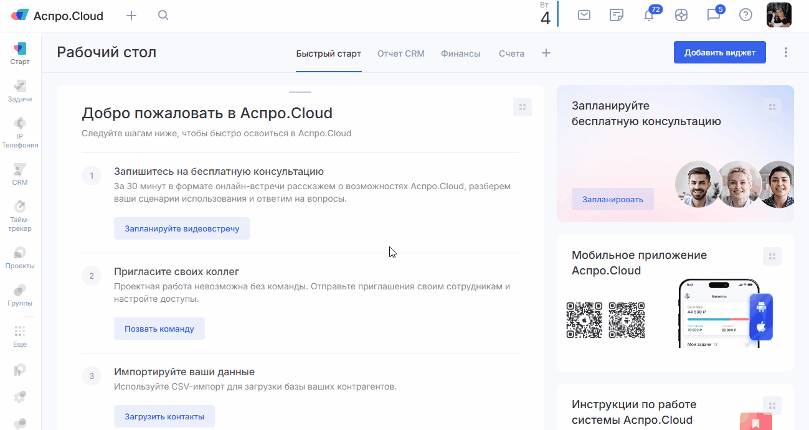Click the consultation widget drag handle
This screenshot has width=809, height=430.
click(772, 107)
